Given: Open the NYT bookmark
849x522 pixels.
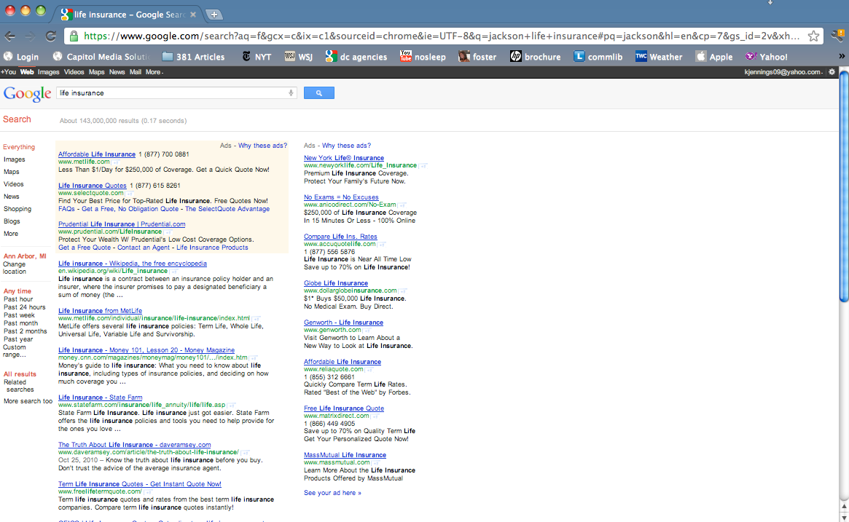Looking at the screenshot, I should click(x=256, y=57).
